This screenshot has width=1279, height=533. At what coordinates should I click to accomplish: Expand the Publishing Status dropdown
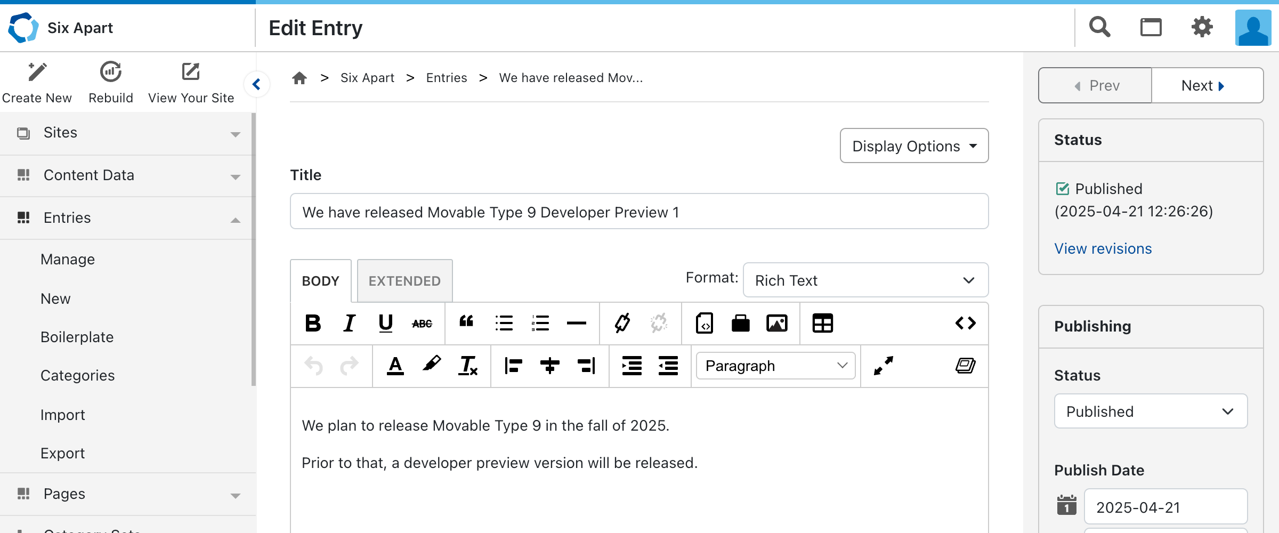click(1150, 411)
